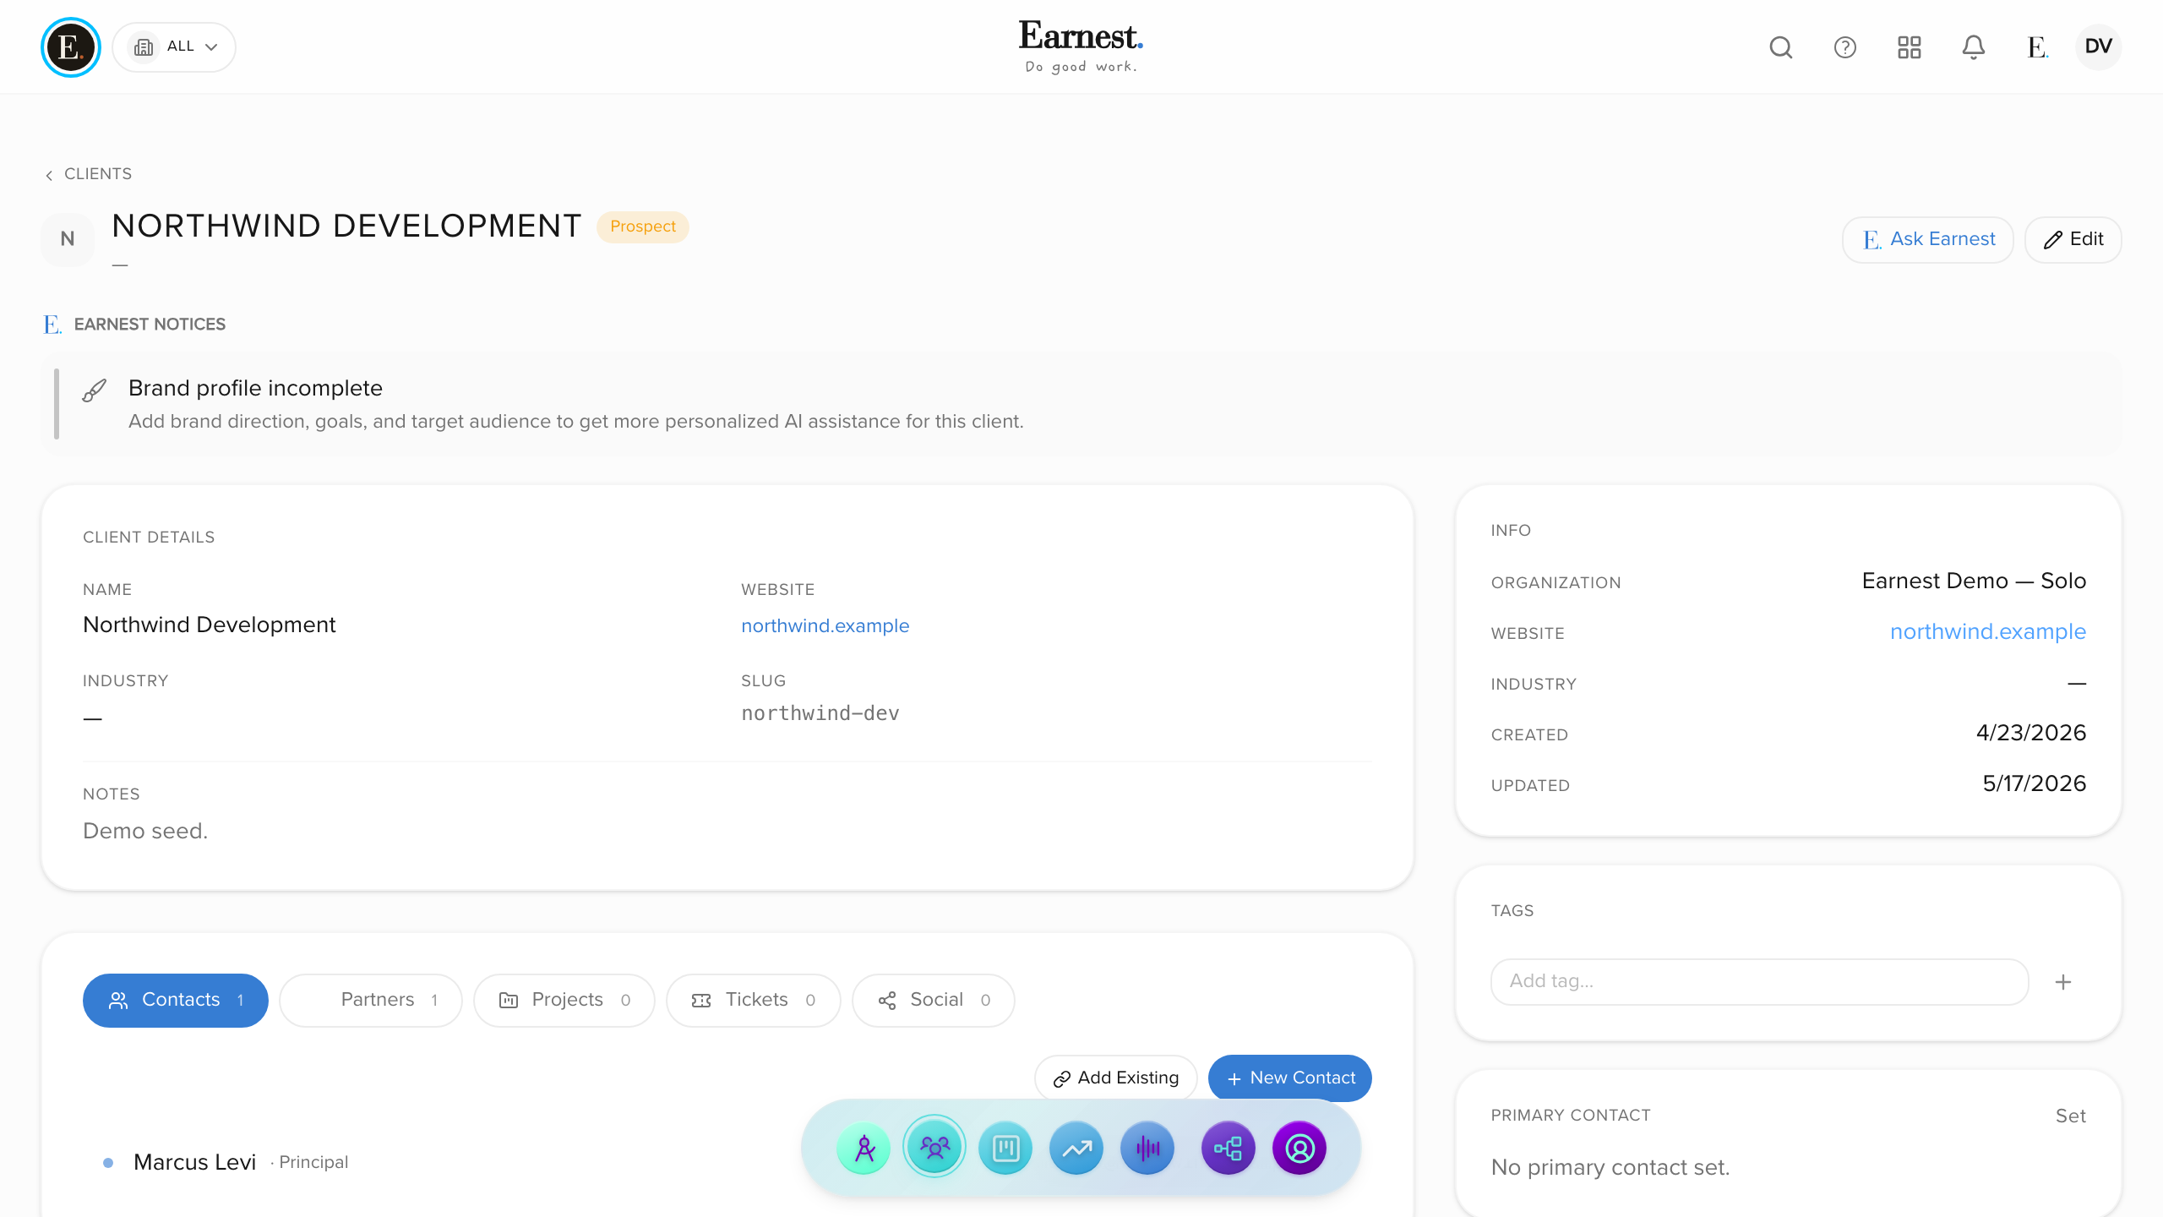This screenshot has width=2163, height=1217.
Task: Click the compass drafting icon in dock
Action: pos(863,1149)
